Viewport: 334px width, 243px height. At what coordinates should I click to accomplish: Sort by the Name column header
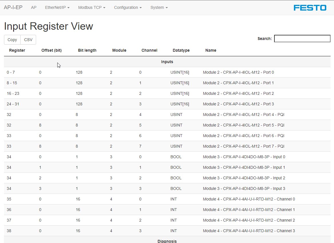tap(211, 50)
